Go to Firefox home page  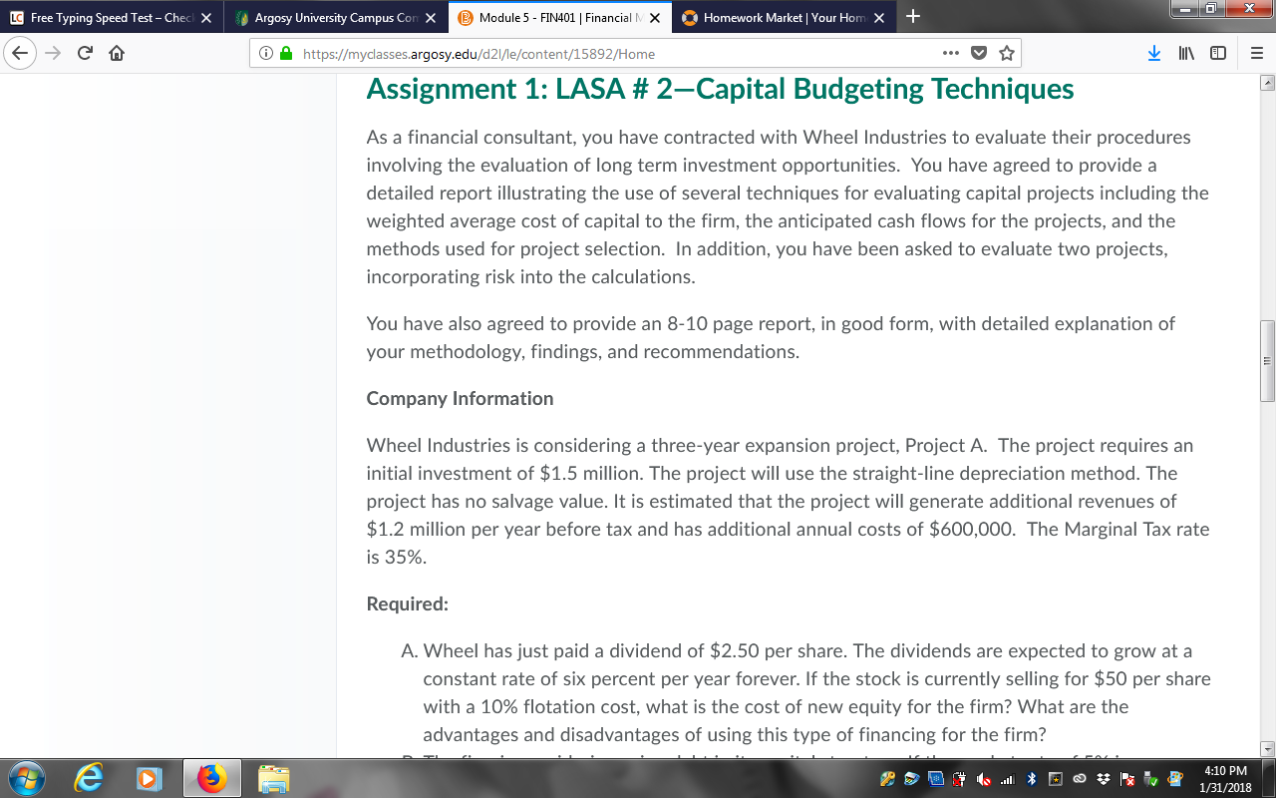pos(116,54)
